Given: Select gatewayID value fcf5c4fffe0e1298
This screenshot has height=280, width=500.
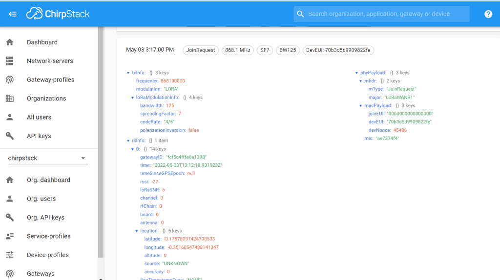Looking at the screenshot, I should 186,157.
